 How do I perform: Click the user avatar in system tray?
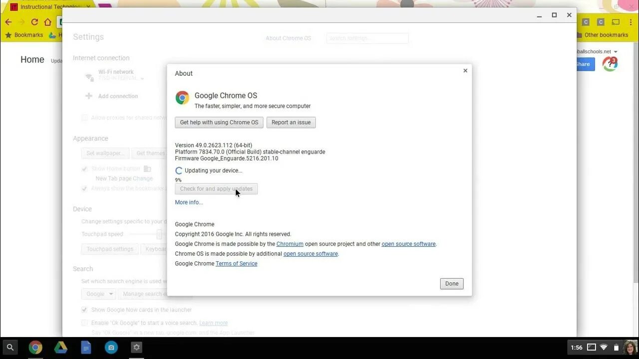[631, 347]
